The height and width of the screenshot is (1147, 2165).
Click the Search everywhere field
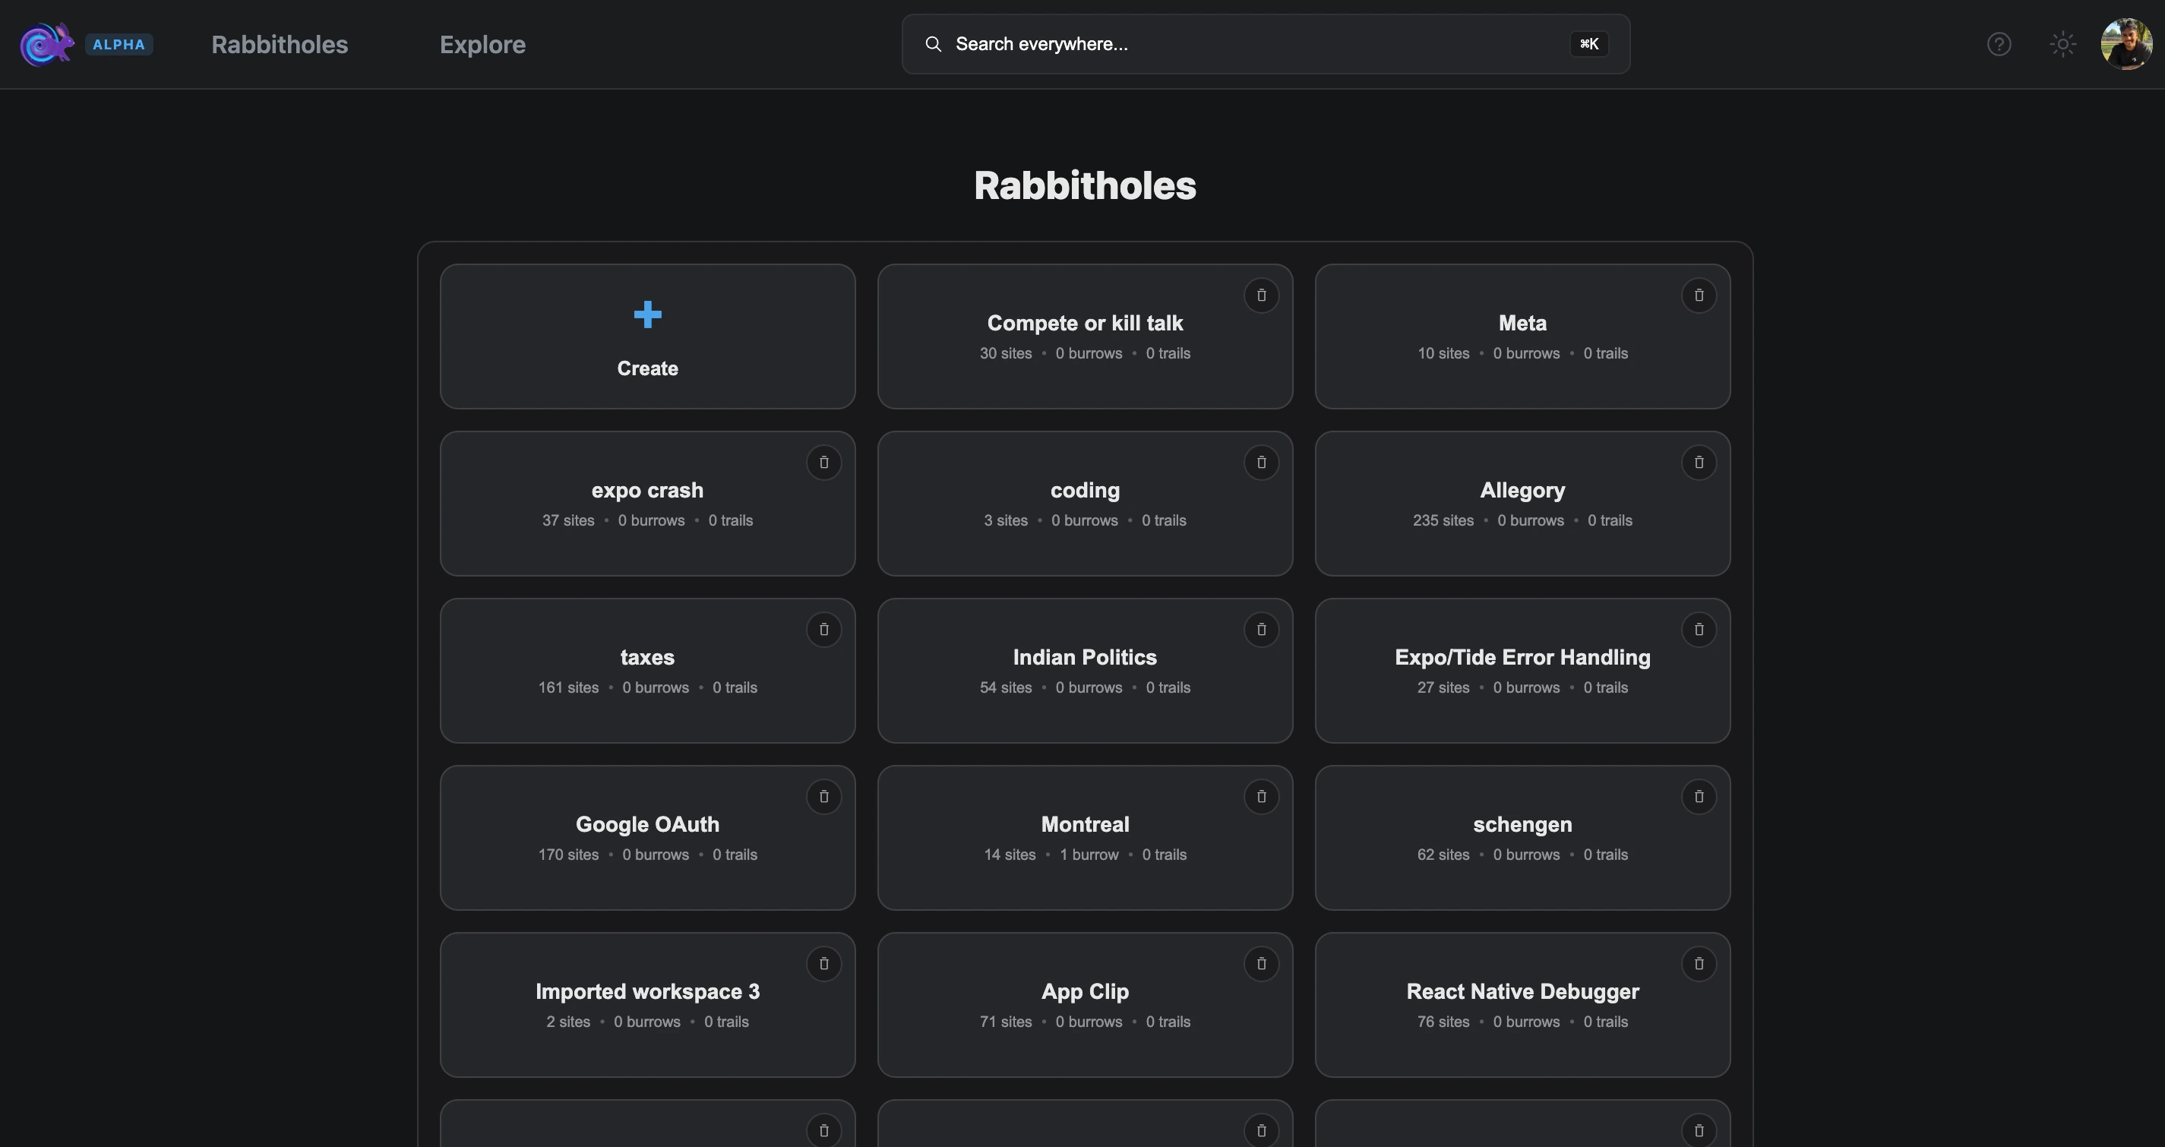[1244, 44]
